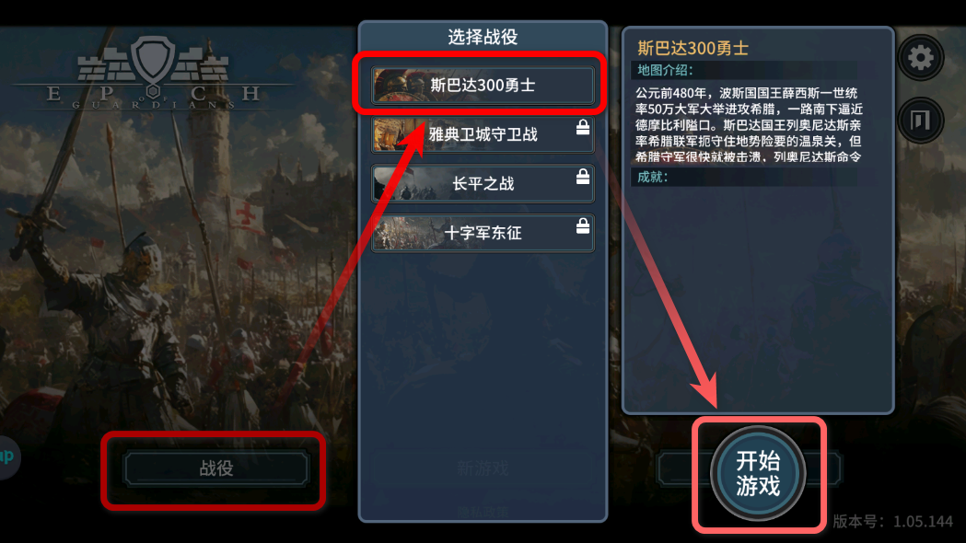Click the bookmark icon below the gear
Viewport: 966px width, 543px height.
click(x=920, y=120)
